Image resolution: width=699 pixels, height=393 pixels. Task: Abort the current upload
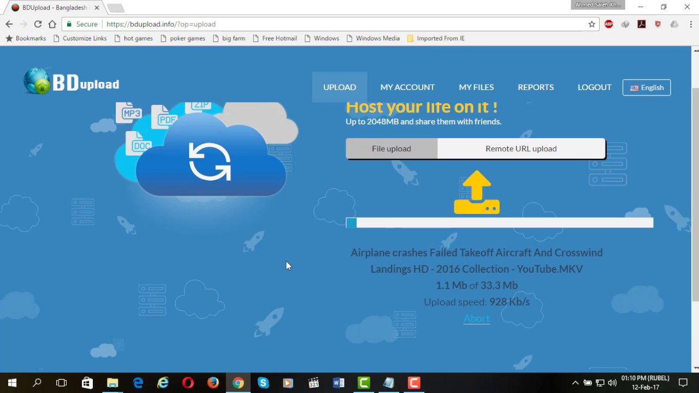pyautogui.click(x=477, y=318)
